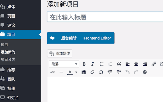This screenshot has width=163, height=102.
Task: Click the 在此输入标题 title field
Action: click(x=105, y=17)
